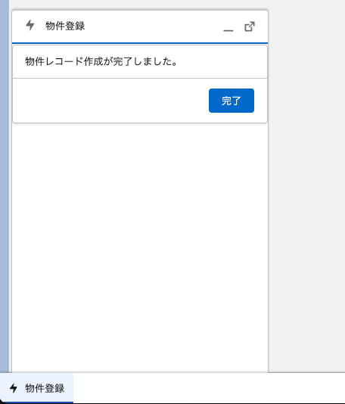Click the blue active indicator under the utility tab
This screenshot has height=404, width=345.
point(36,402)
